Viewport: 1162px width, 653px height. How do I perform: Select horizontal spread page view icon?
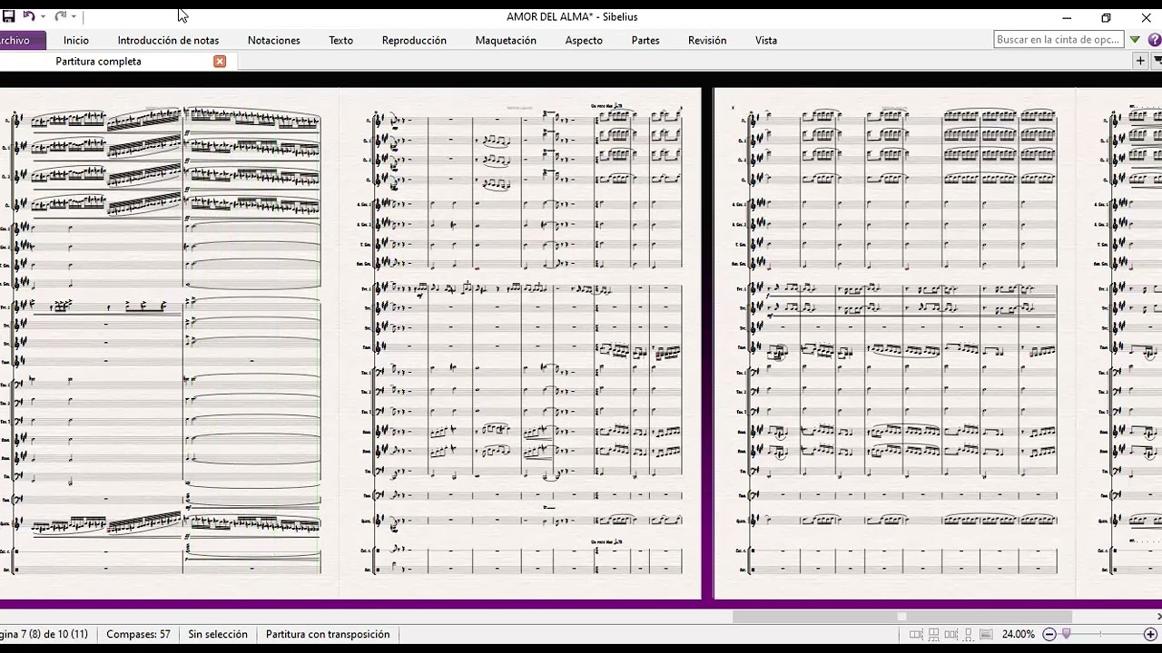click(916, 634)
